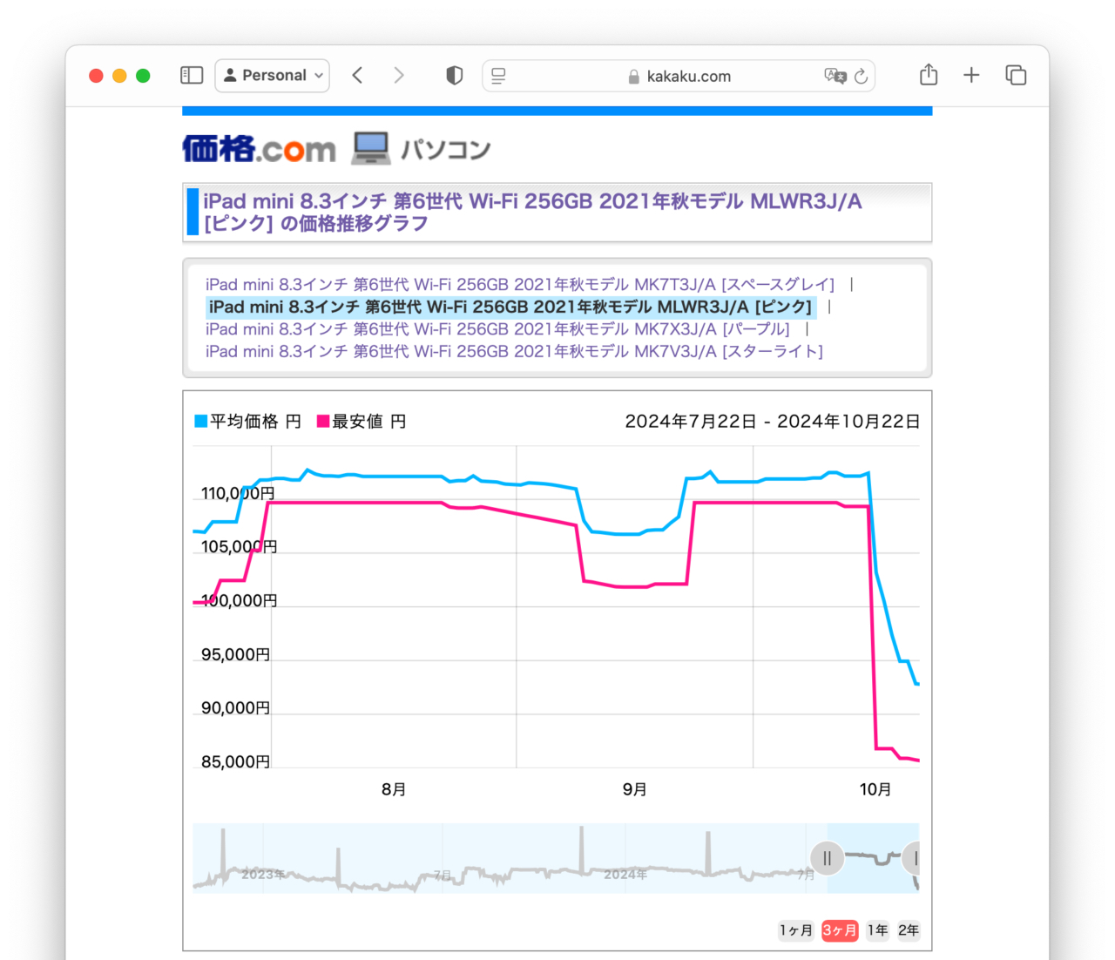Click the 95,000円 axis value
1115x960 pixels.
pyautogui.click(x=235, y=655)
